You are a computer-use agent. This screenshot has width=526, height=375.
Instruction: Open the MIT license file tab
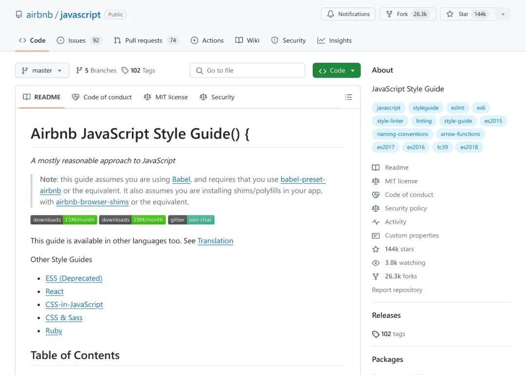tap(166, 97)
